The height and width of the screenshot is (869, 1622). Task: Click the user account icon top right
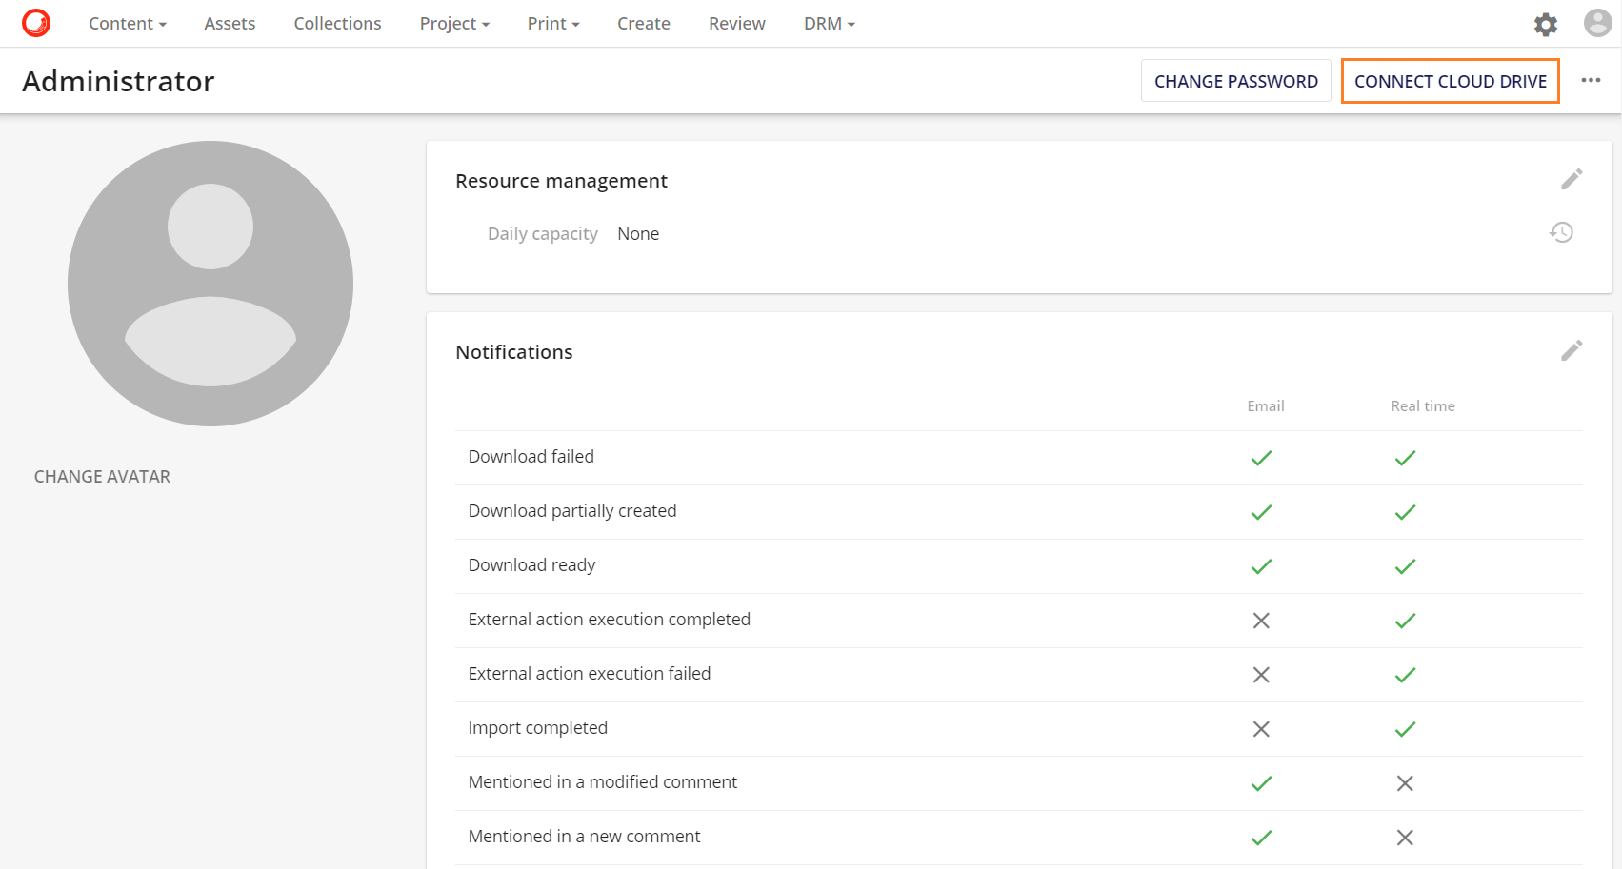(1596, 22)
